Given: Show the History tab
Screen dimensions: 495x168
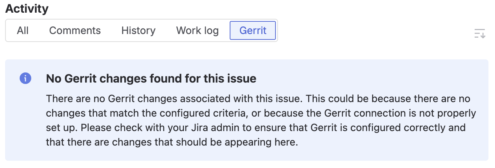Looking at the screenshot, I should click(138, 31).
